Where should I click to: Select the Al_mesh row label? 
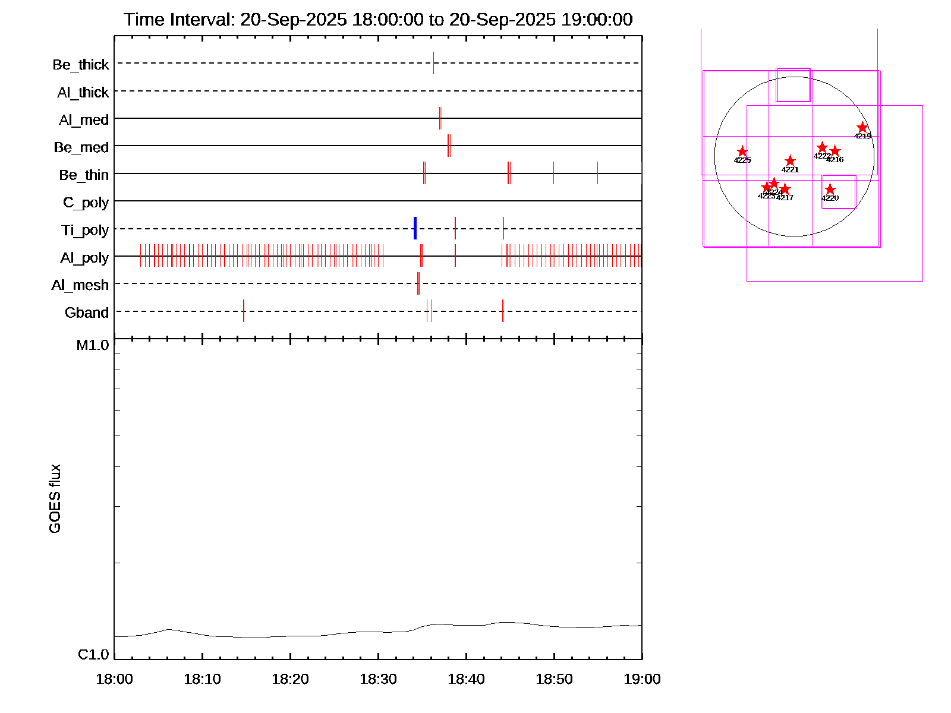tap(80, 285)
